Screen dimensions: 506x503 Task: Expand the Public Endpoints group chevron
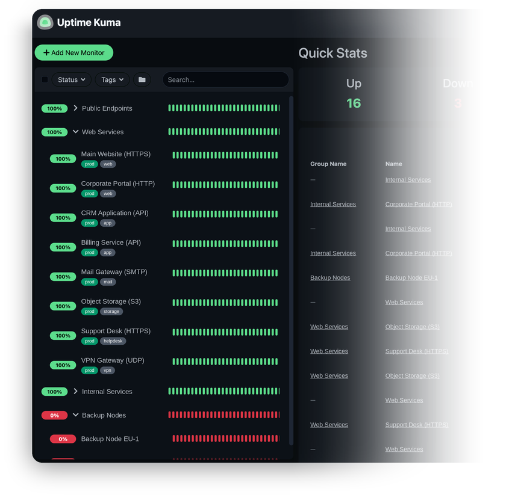tap(75, 108)
